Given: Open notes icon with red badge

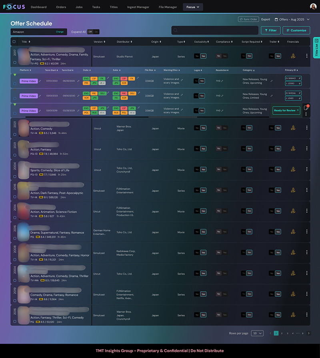Looking at the screenshot, I should 306,108.
